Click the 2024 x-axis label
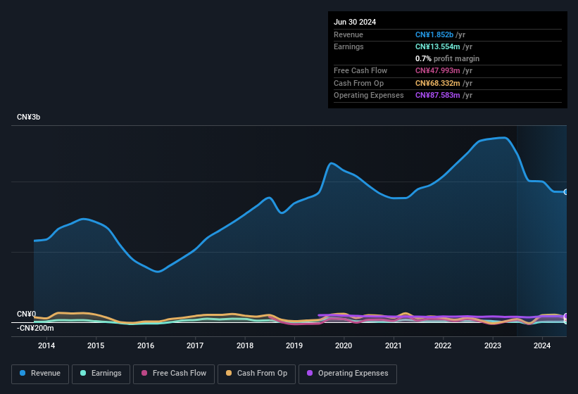The height and width of the screenshot is (394, 578). [542, 345]
